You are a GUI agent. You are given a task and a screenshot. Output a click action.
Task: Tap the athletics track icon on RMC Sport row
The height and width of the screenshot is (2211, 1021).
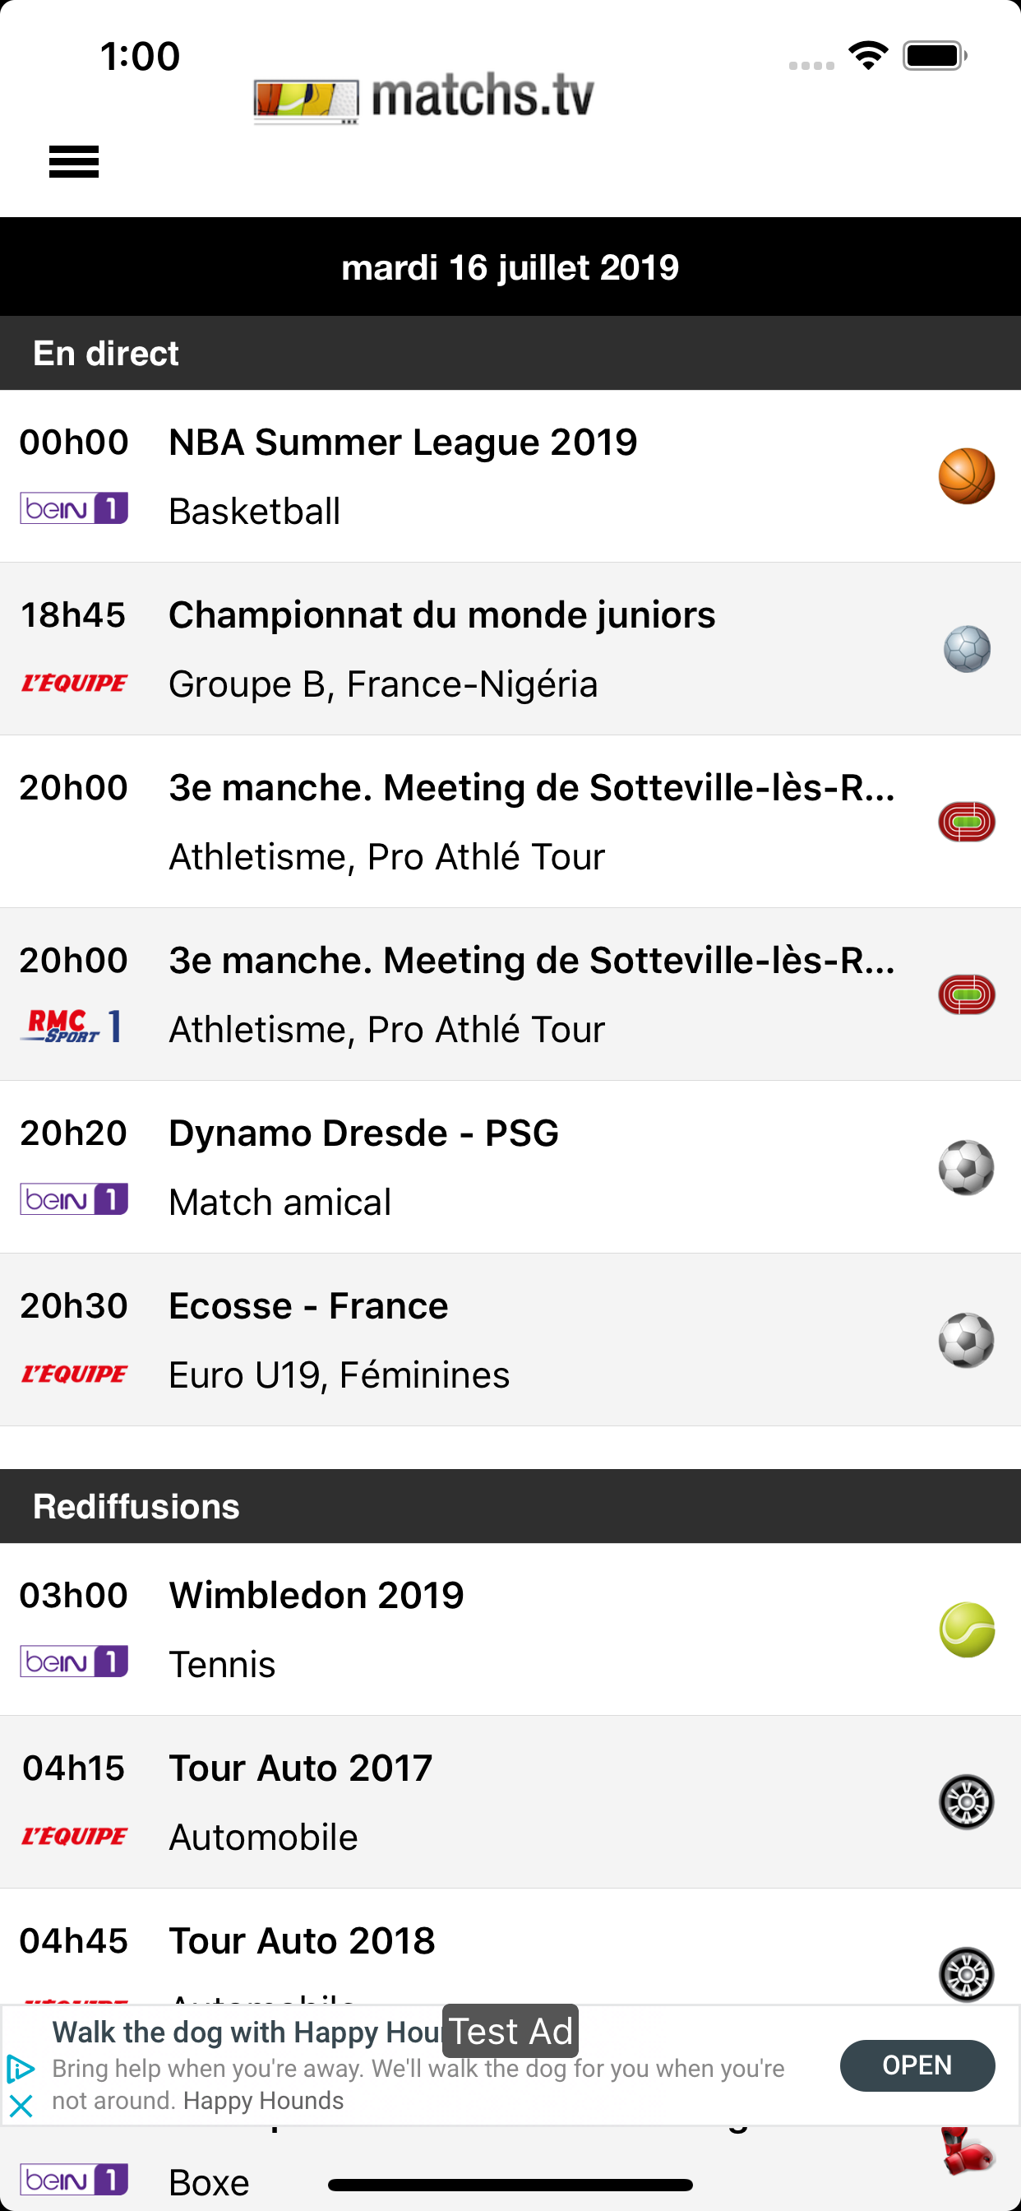(966, 994)
